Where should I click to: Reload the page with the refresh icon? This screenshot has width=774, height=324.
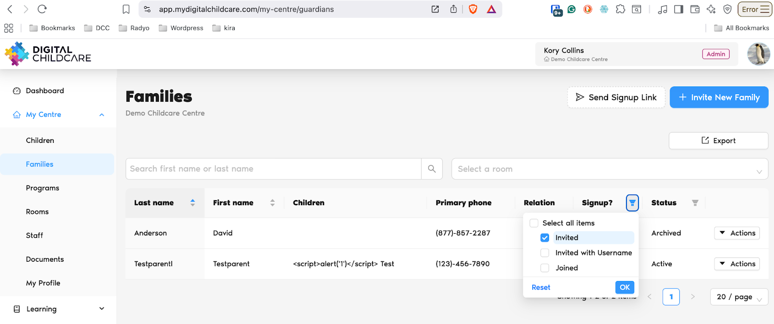pyautogui.click(x=42, y=9)
